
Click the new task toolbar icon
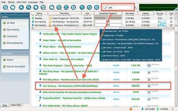(5, 7)
